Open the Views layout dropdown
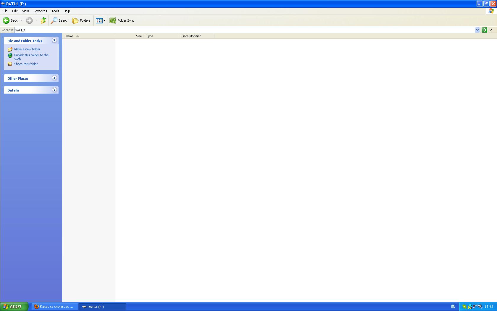 100,20
